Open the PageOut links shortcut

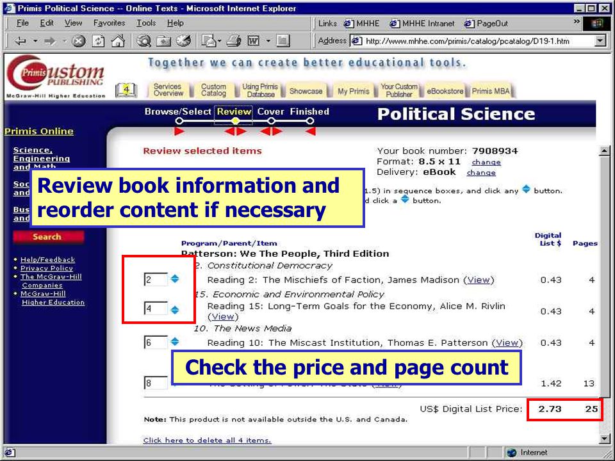click(486, 24)
